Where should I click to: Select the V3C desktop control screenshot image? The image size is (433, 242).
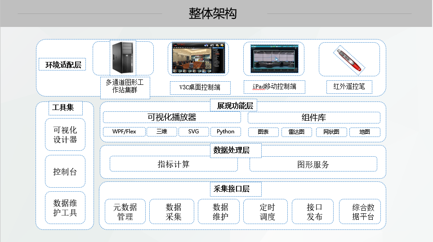point(198,58)
